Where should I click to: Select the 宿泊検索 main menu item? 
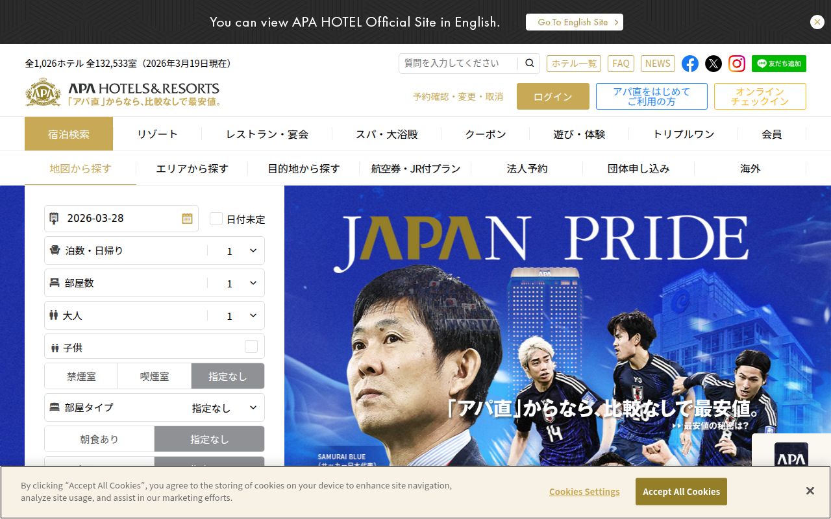click(69, 134)
